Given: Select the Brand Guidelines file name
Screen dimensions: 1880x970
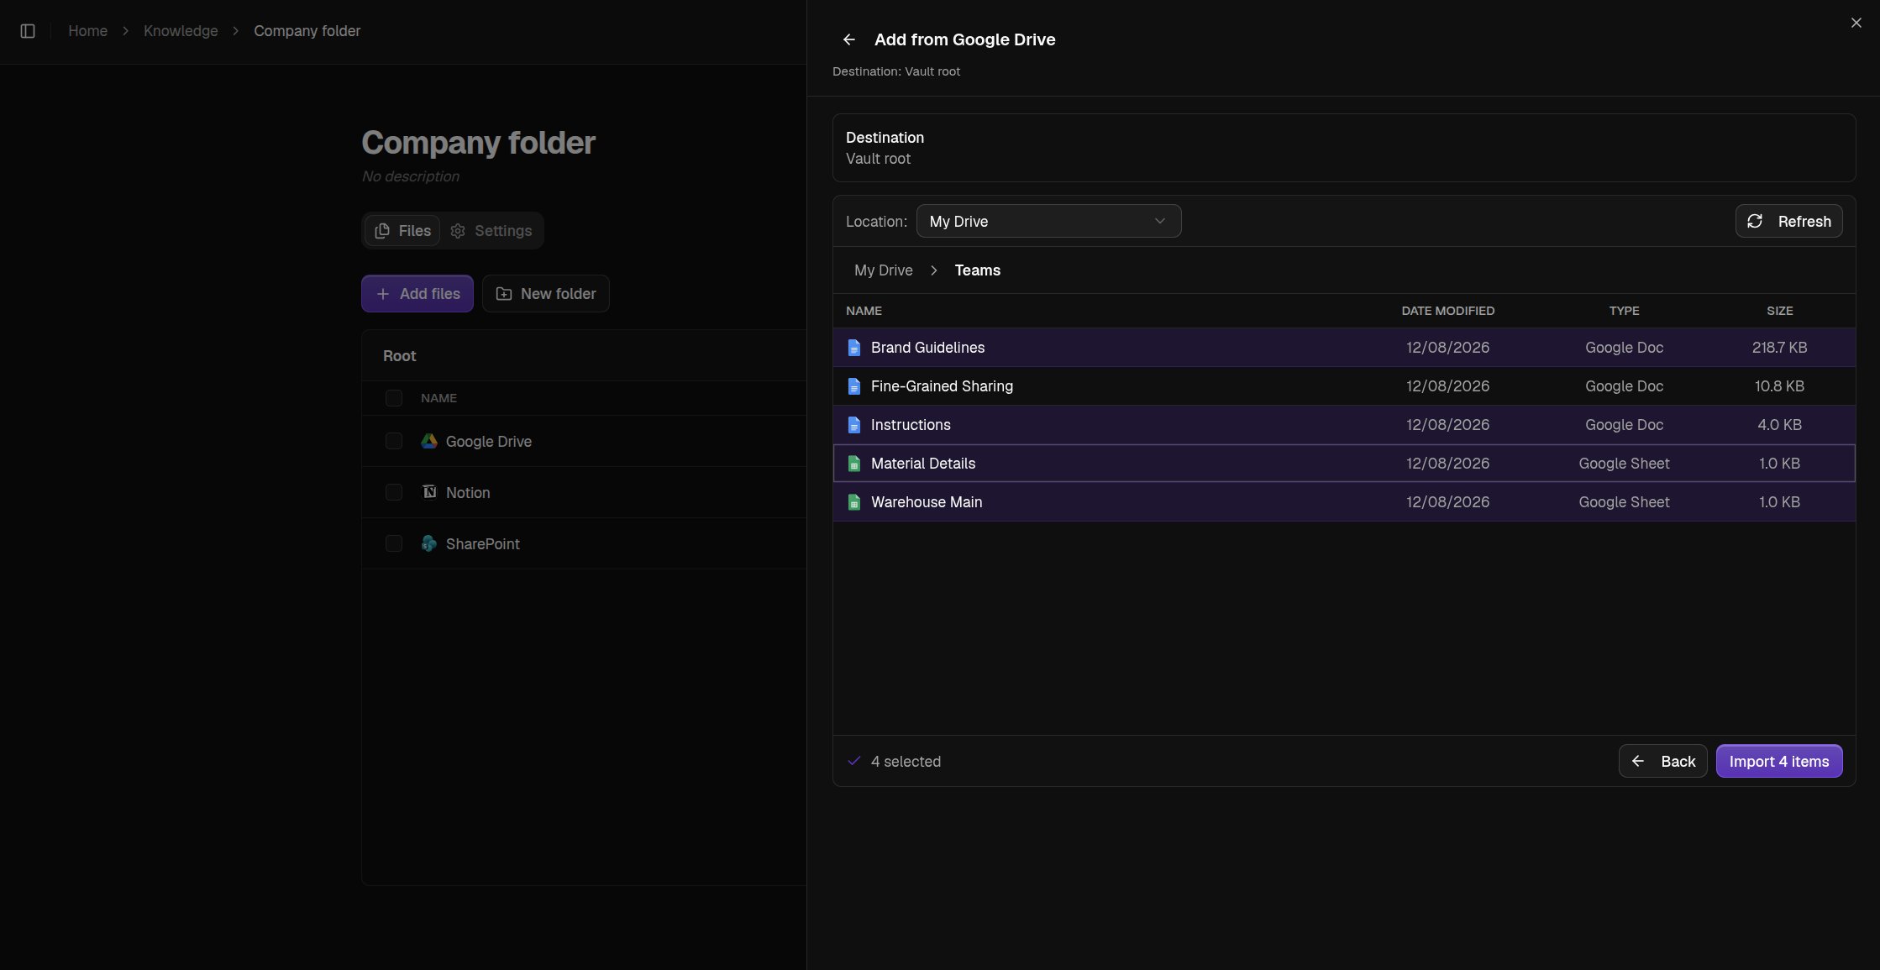Looking at the screenshot, I should [x=927, y=348].
